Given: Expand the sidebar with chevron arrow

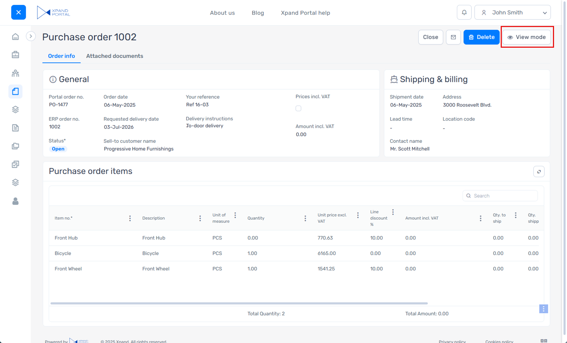Looking at the screenshot, I should tap(31, 36).
